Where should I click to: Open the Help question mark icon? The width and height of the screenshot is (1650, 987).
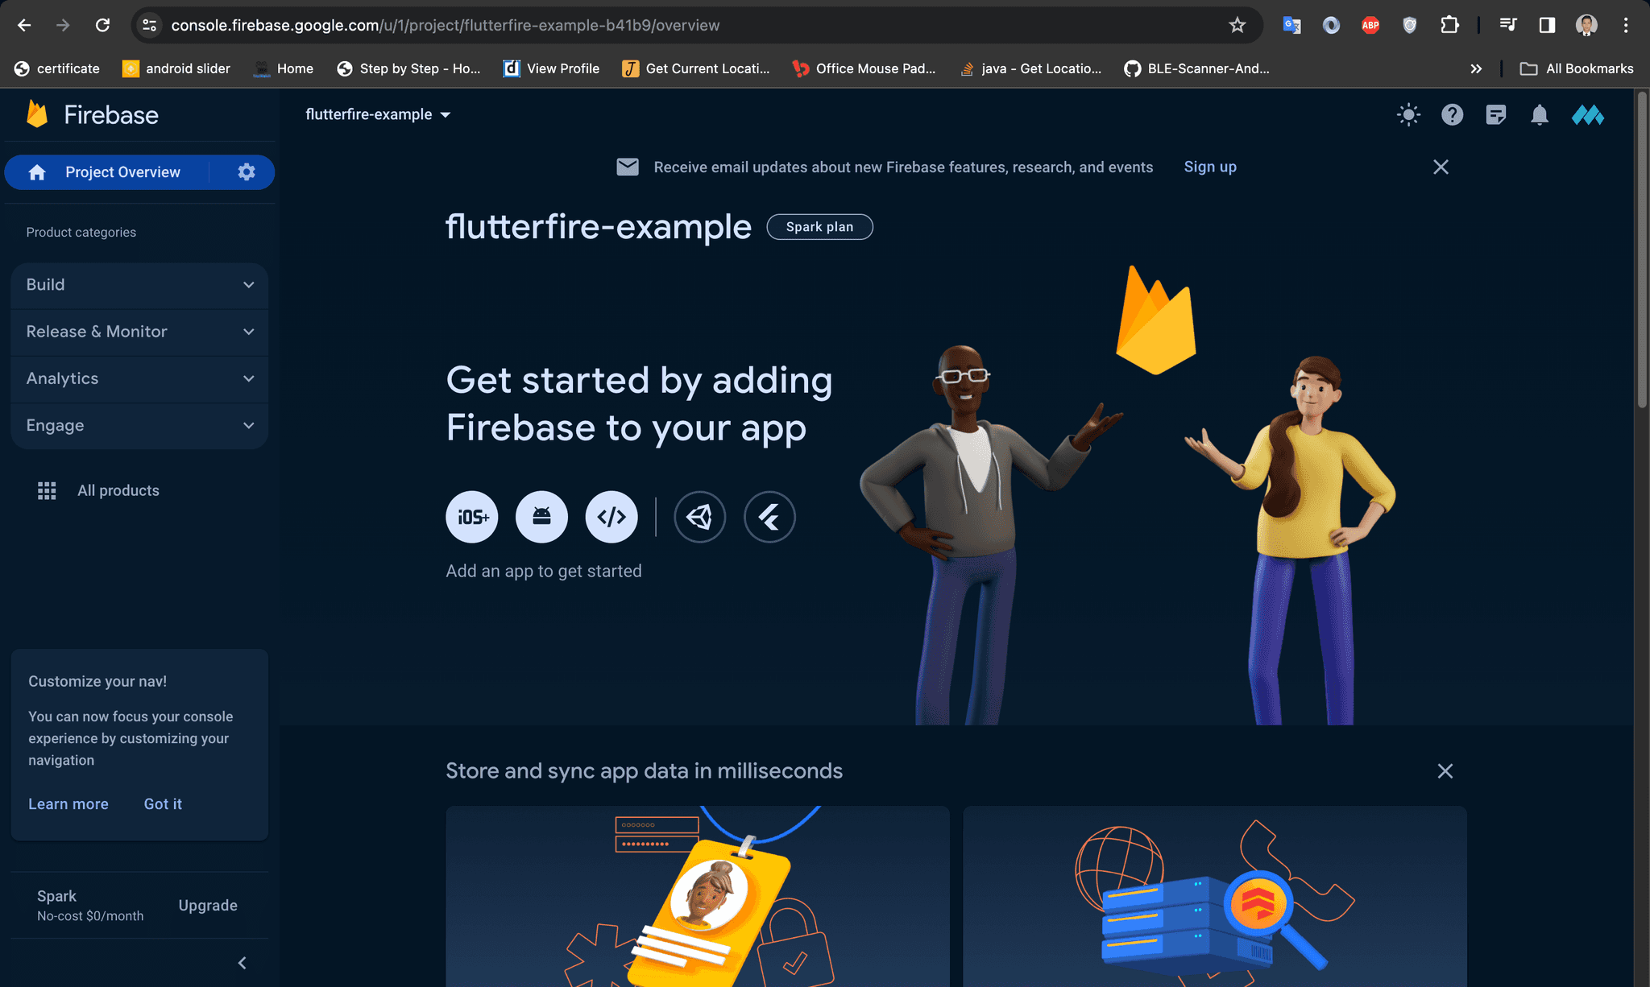pos(1452,115)
